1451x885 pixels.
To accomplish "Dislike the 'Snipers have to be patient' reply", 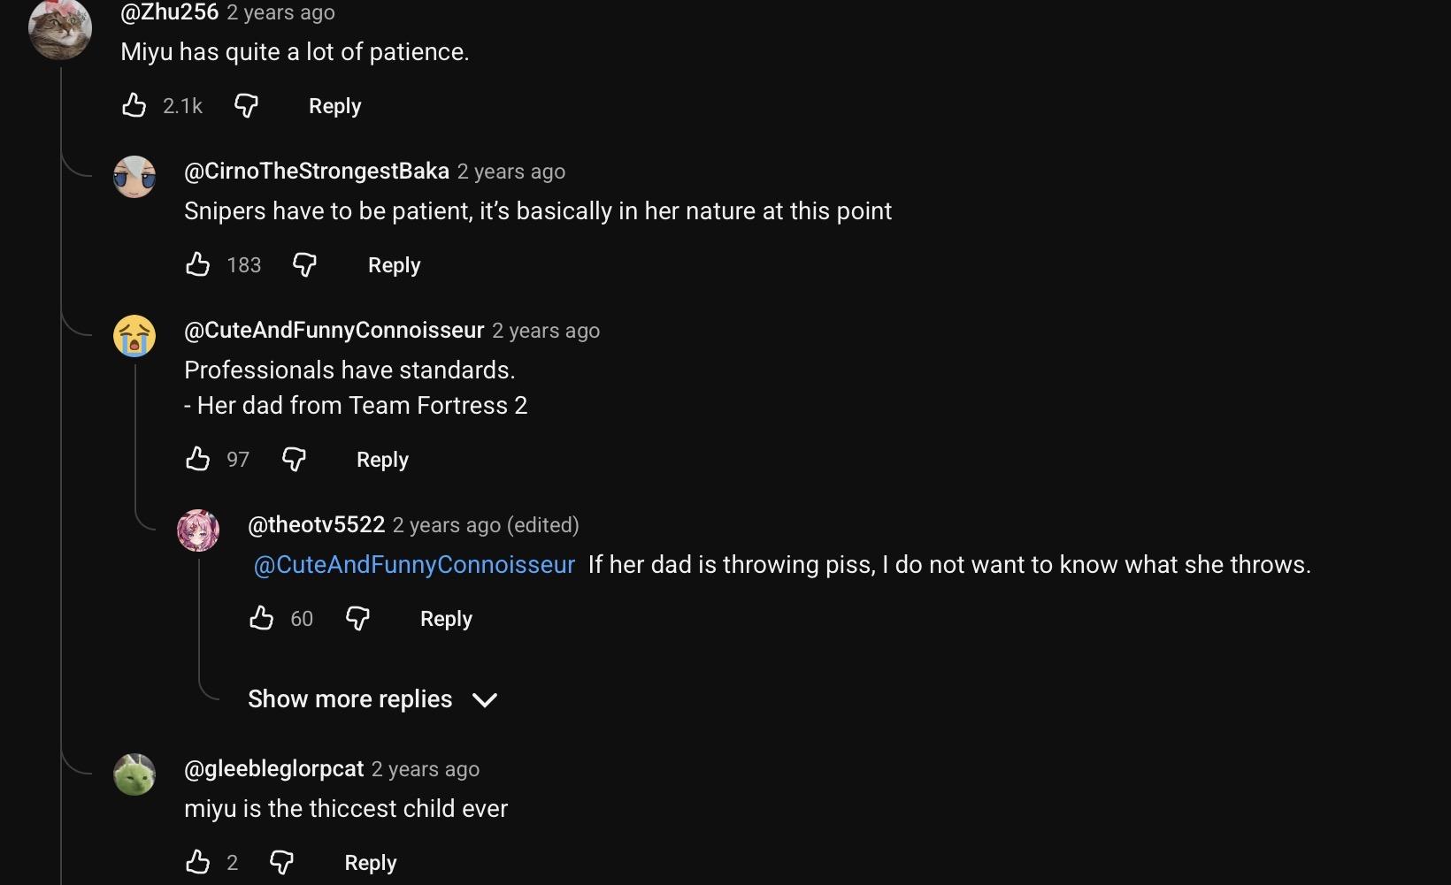I will (x=304, y=264).
